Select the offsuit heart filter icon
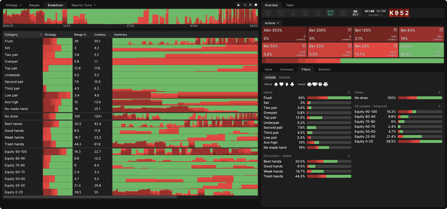Screen dimensions: 447x209 281,84
